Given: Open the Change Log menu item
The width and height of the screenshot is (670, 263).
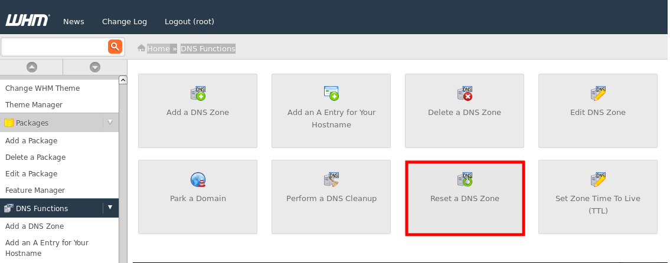Looking at the screenshot, I should click(125, 21).
